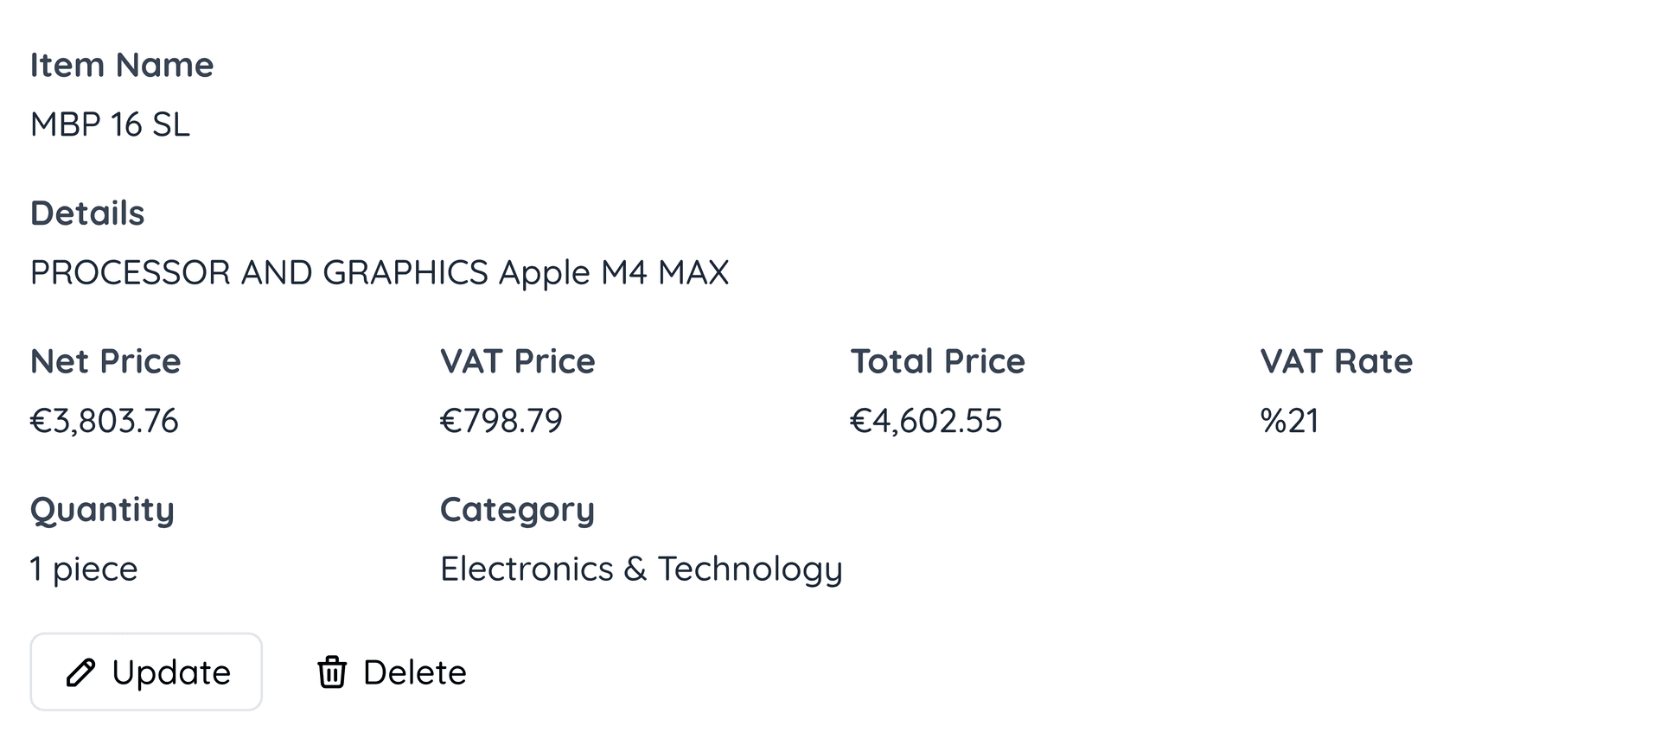Click the Category label
Image resolution: width=1660 pixels, height=751 pixels.
517,511
